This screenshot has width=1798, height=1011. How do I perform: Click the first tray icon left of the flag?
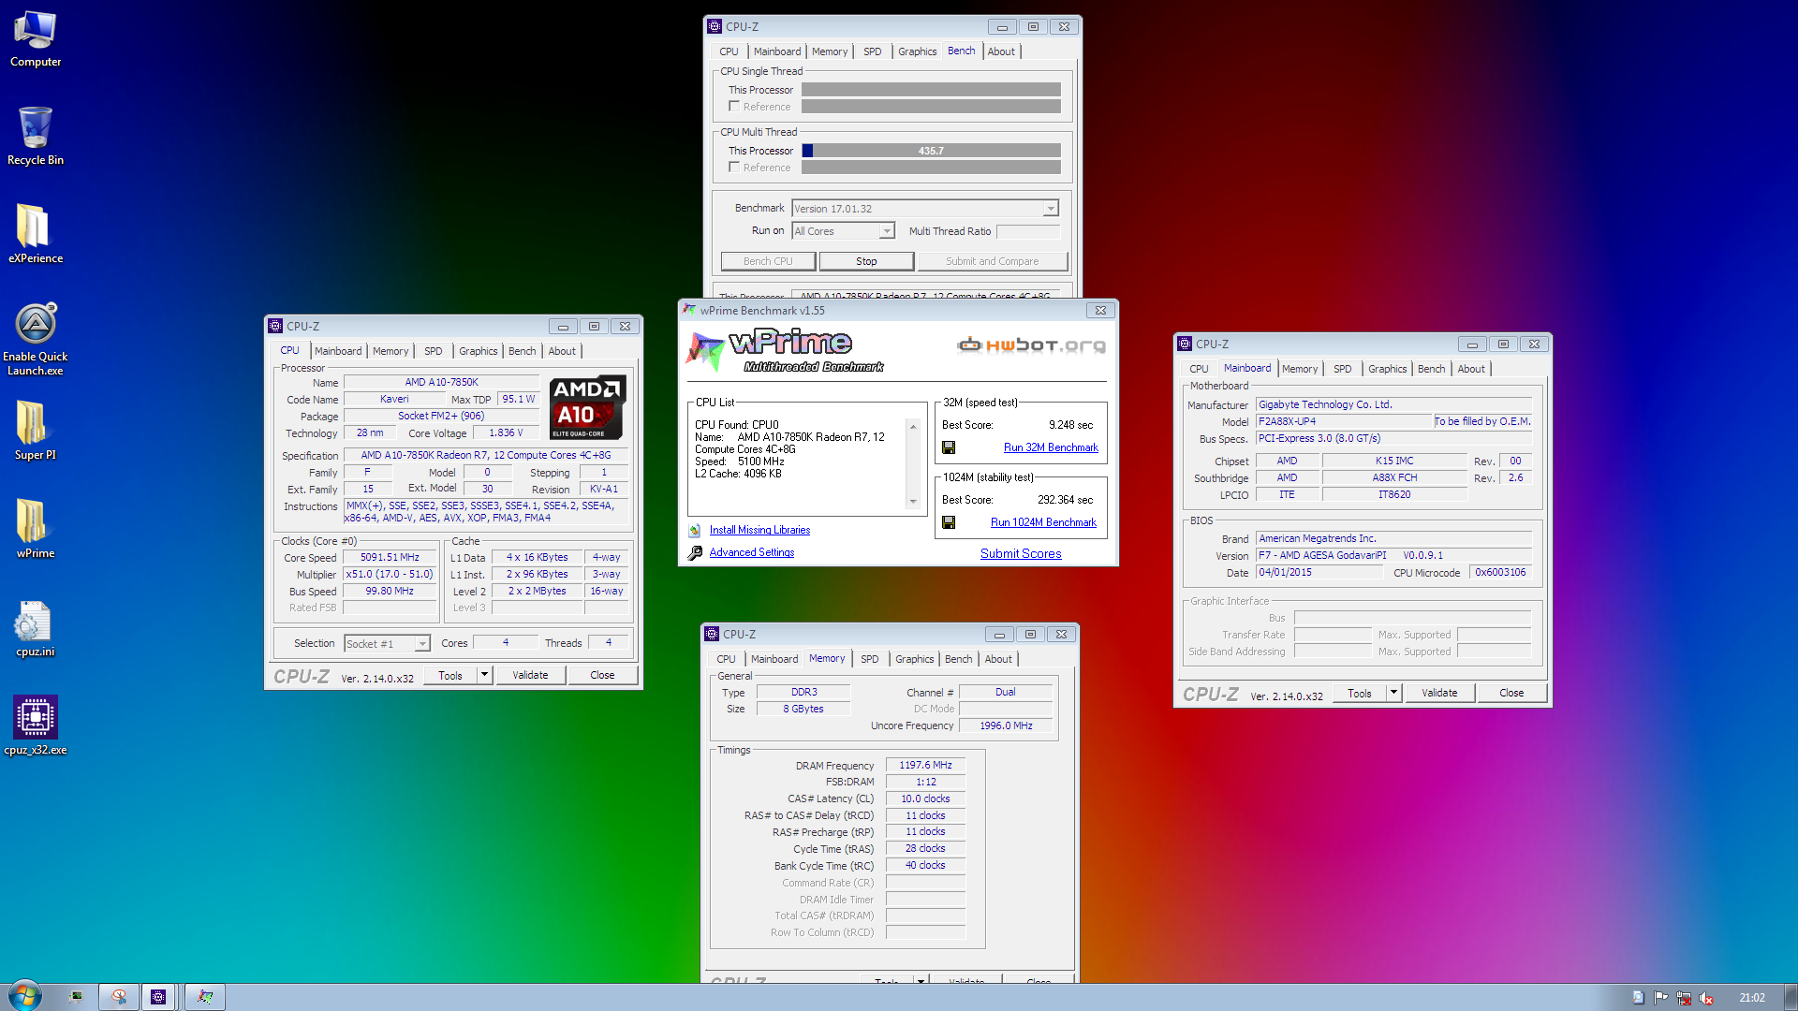[x=1638, y=998]
